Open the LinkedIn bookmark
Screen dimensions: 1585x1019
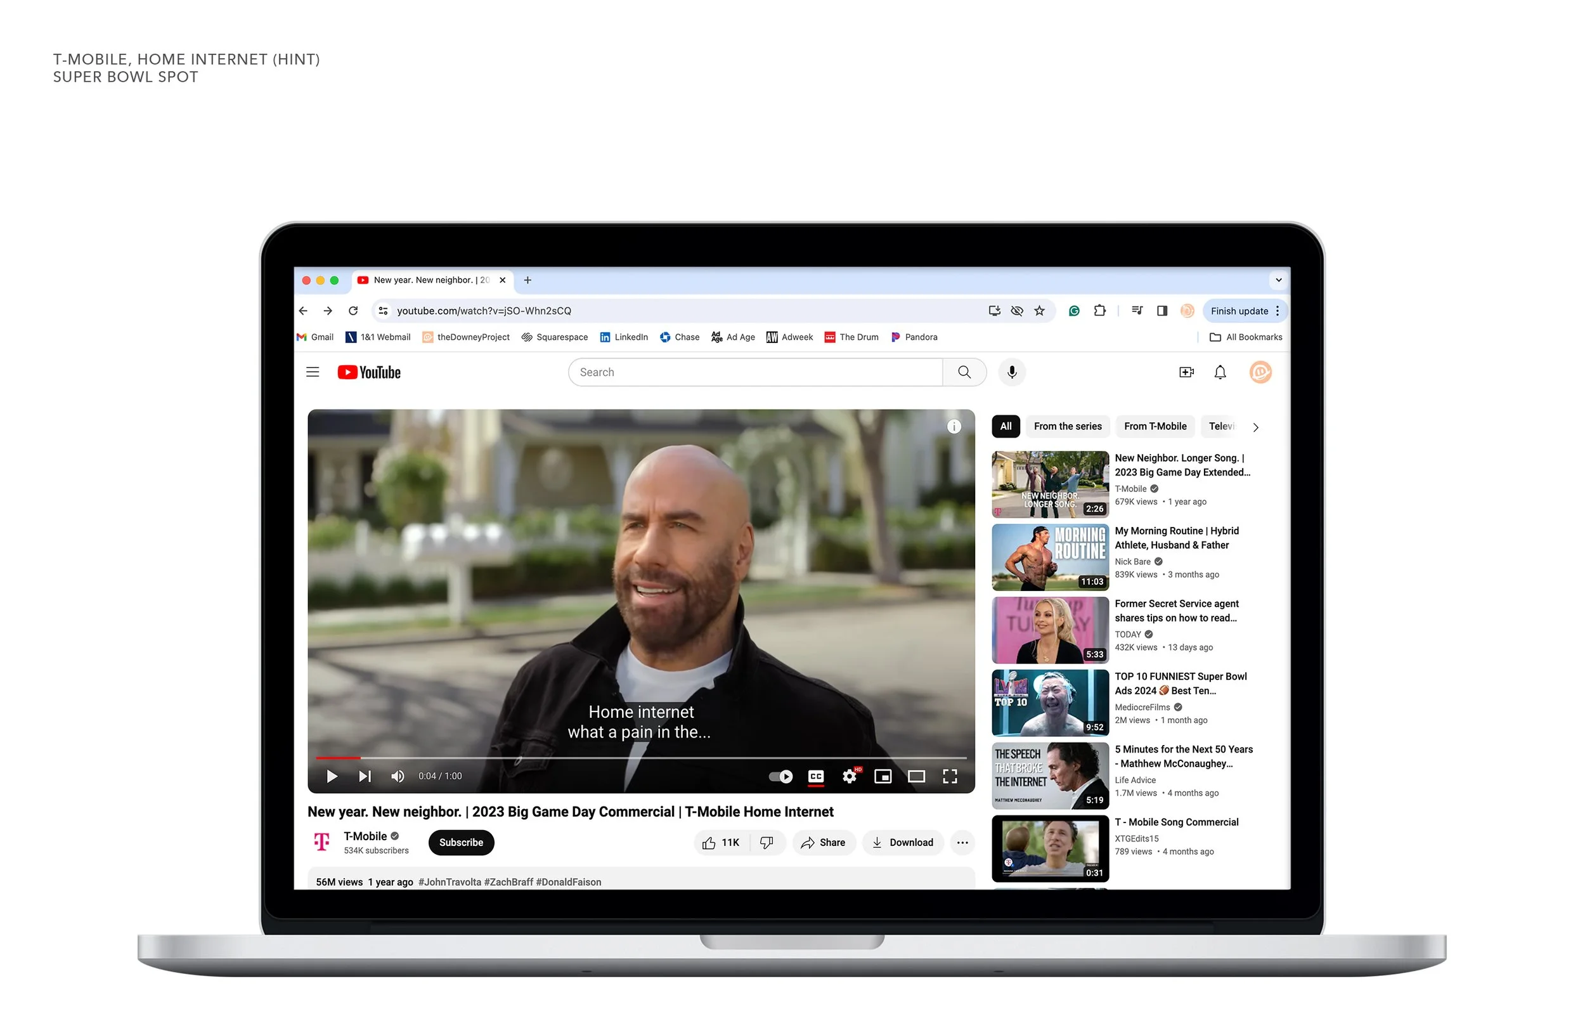[x=623, y=337]
